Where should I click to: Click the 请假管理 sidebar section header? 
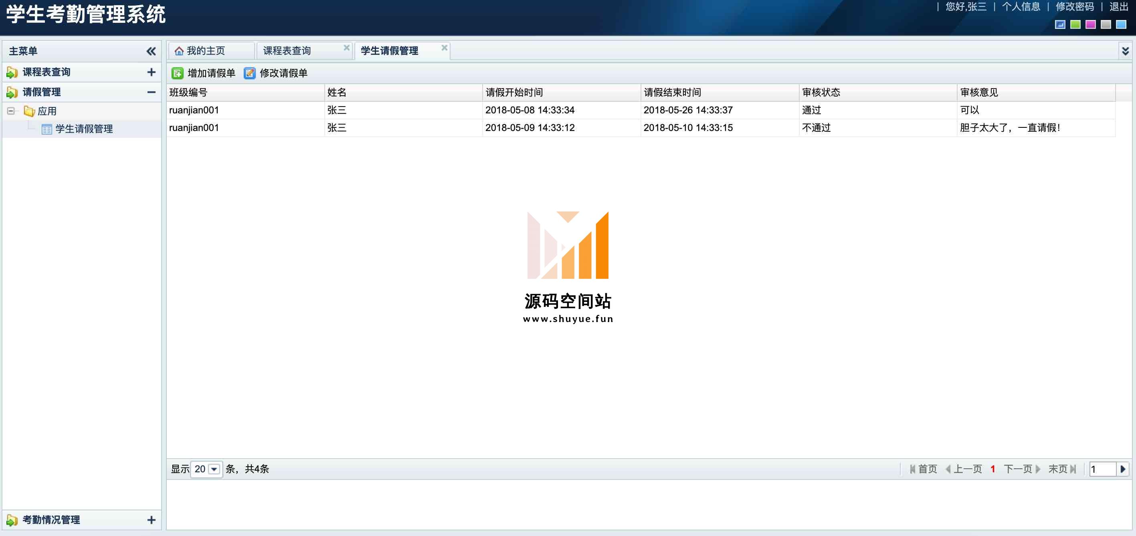click(82, 92)
